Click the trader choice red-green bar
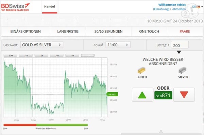The width and height of the screenshot is (204, 135). tap(46, 125)
